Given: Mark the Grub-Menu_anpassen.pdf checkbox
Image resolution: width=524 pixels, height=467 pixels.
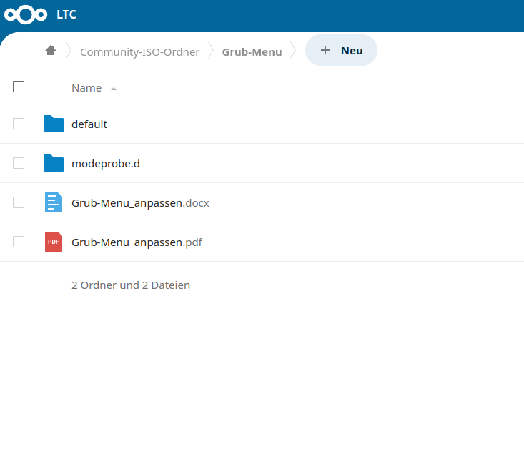Looking at the screenshot, I should click(x=19, y=242).
